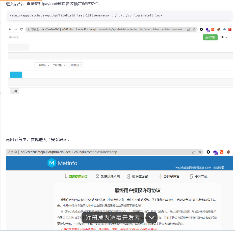Select step 4 管理员设置
The image size is (235, 231).
[x=169, y=177]
